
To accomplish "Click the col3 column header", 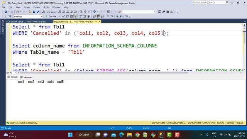I will pyautogui.click(x=41, y=82).
